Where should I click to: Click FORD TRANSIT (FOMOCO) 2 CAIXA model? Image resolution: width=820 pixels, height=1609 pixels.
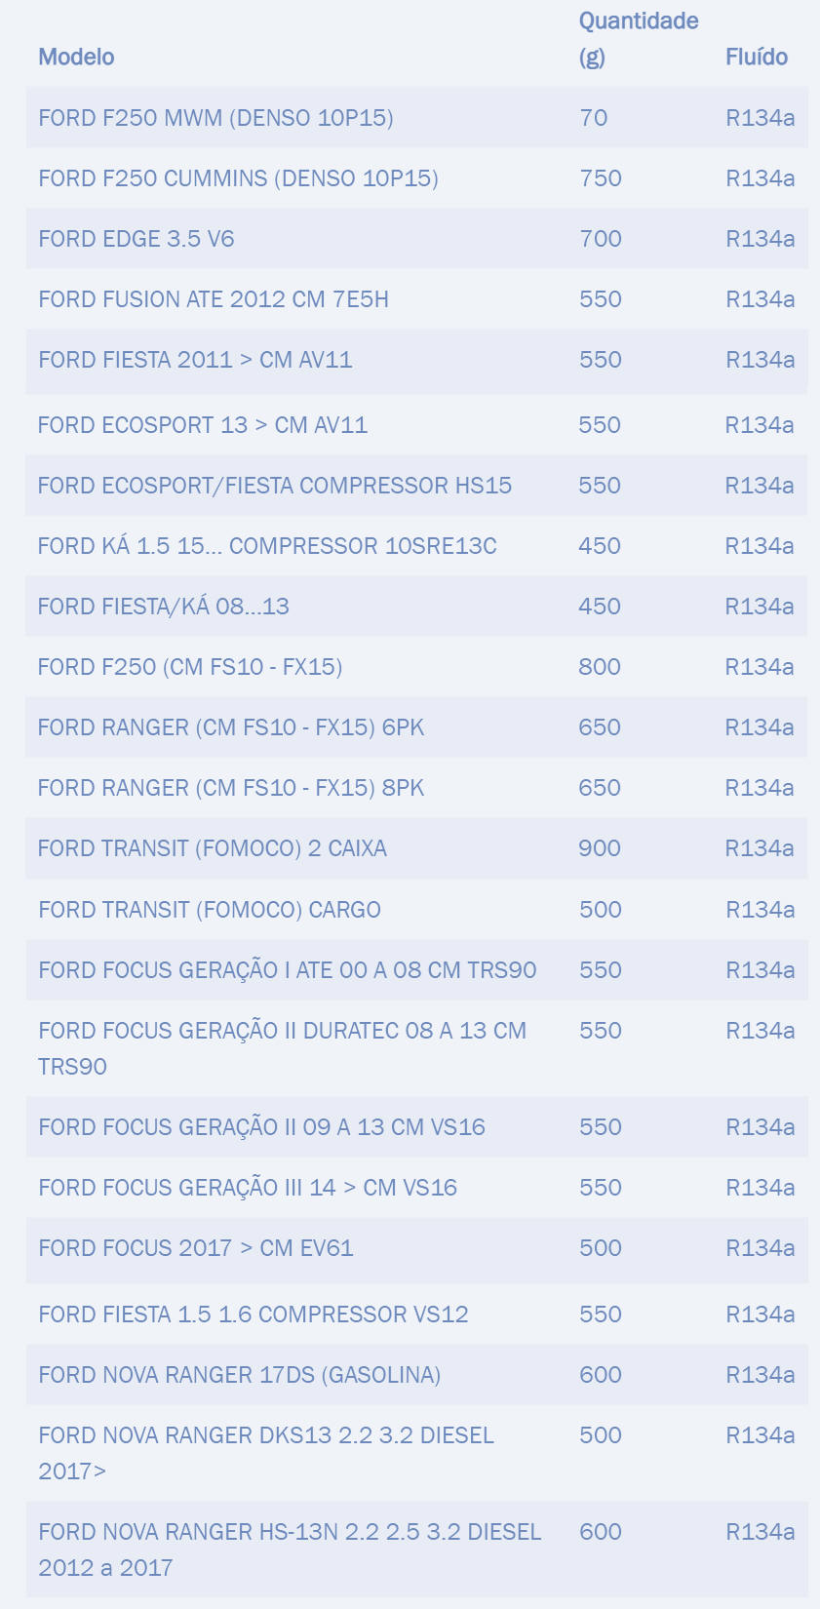[212, 848]
